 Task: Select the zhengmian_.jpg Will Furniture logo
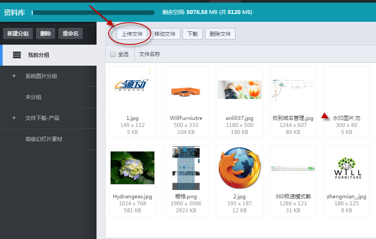(x=347, y=168)
